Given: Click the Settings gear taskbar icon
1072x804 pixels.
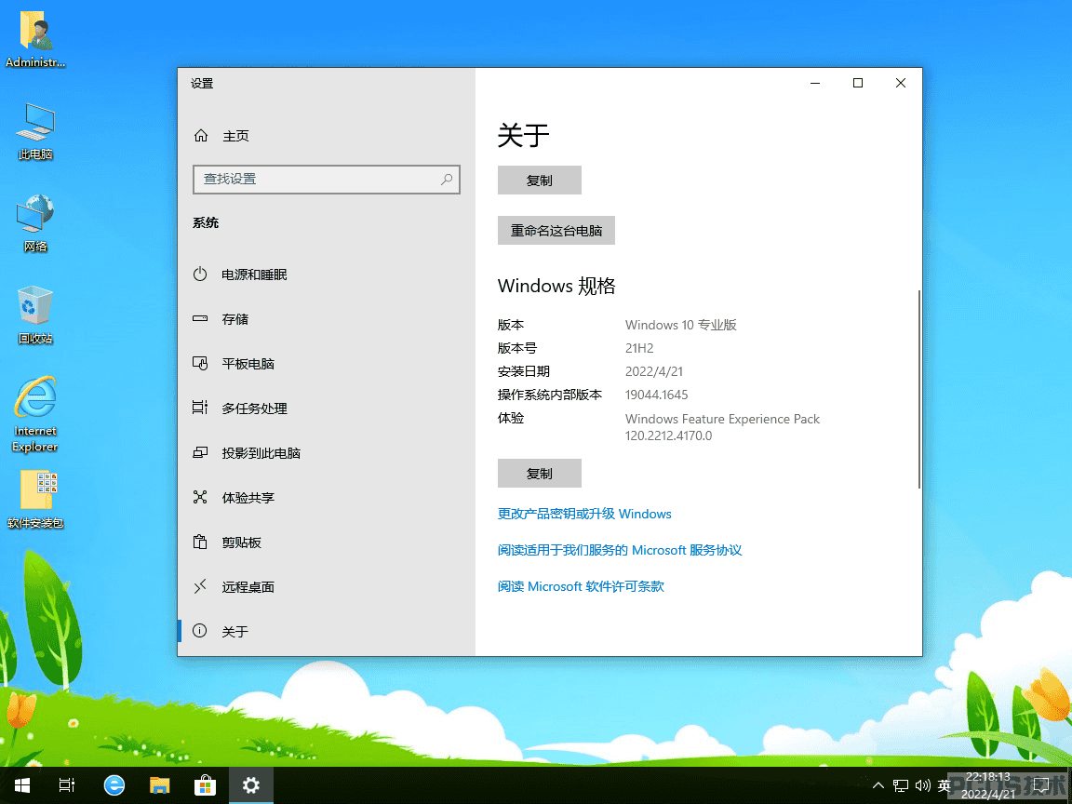Looking at the screenshot, I should click(251, 785).
